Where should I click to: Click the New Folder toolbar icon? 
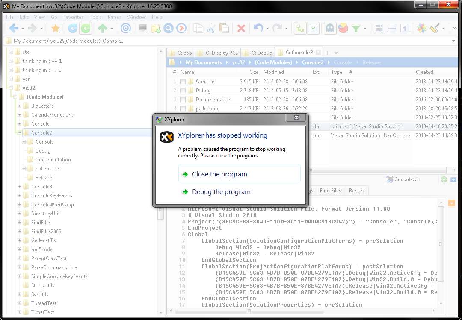[156, 29]
